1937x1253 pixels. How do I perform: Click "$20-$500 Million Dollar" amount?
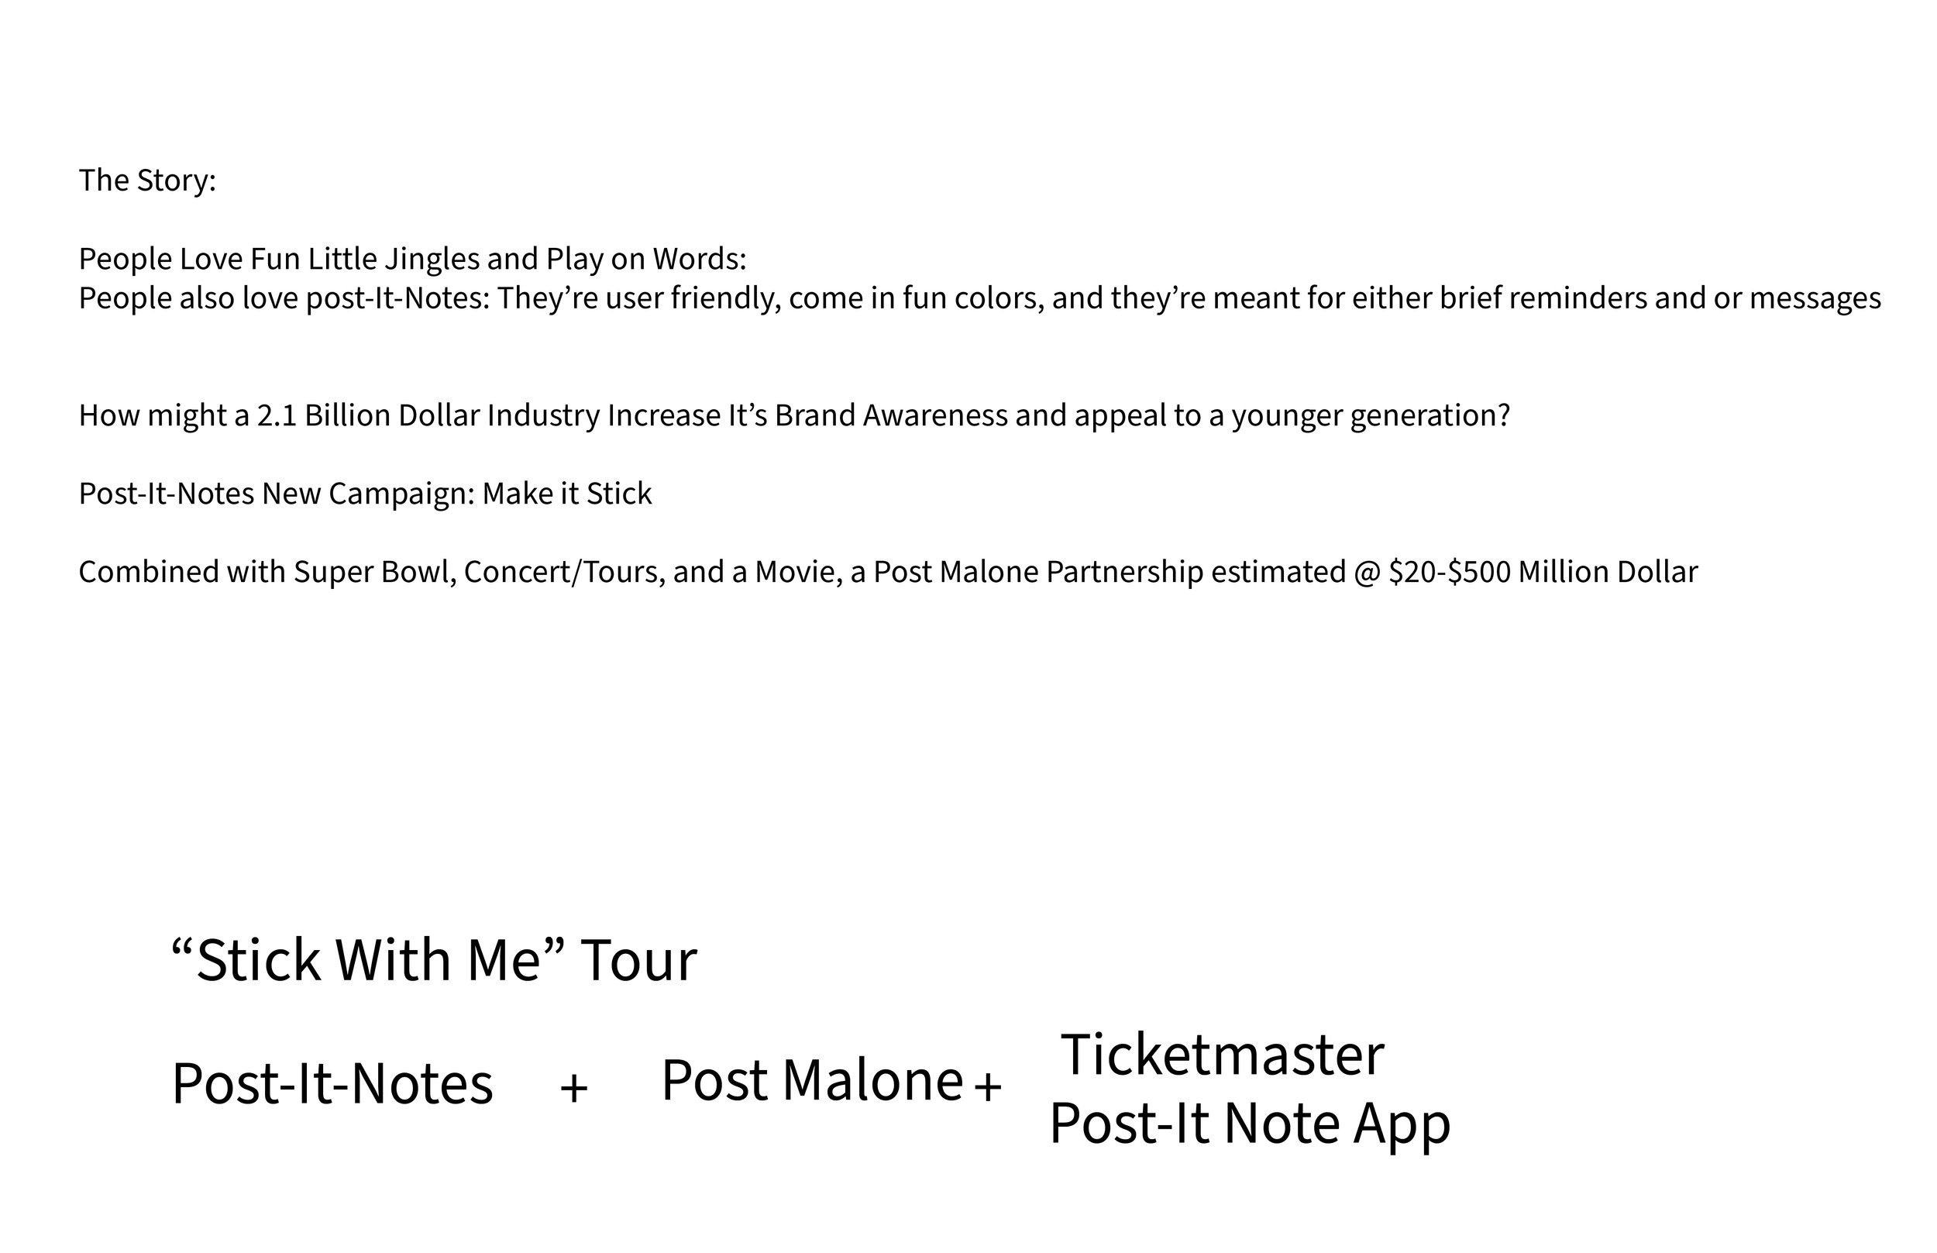1543,572
